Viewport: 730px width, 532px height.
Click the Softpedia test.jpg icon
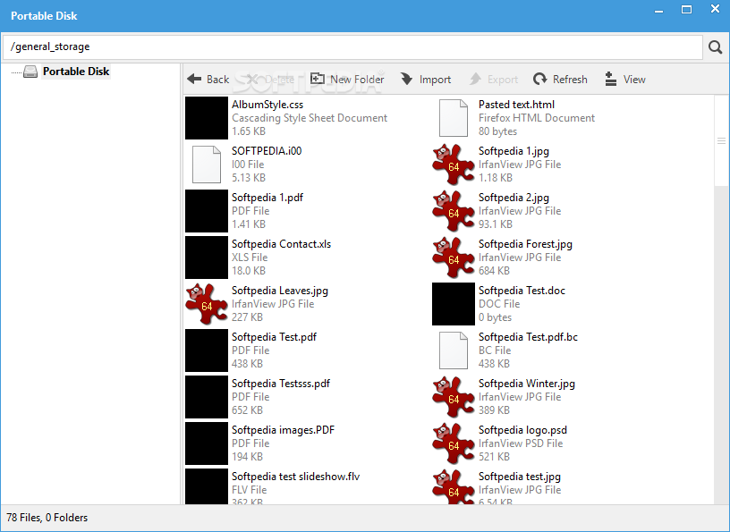coord(453,486)
